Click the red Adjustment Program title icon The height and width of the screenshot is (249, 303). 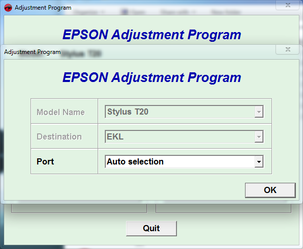[x=8, y=8]
